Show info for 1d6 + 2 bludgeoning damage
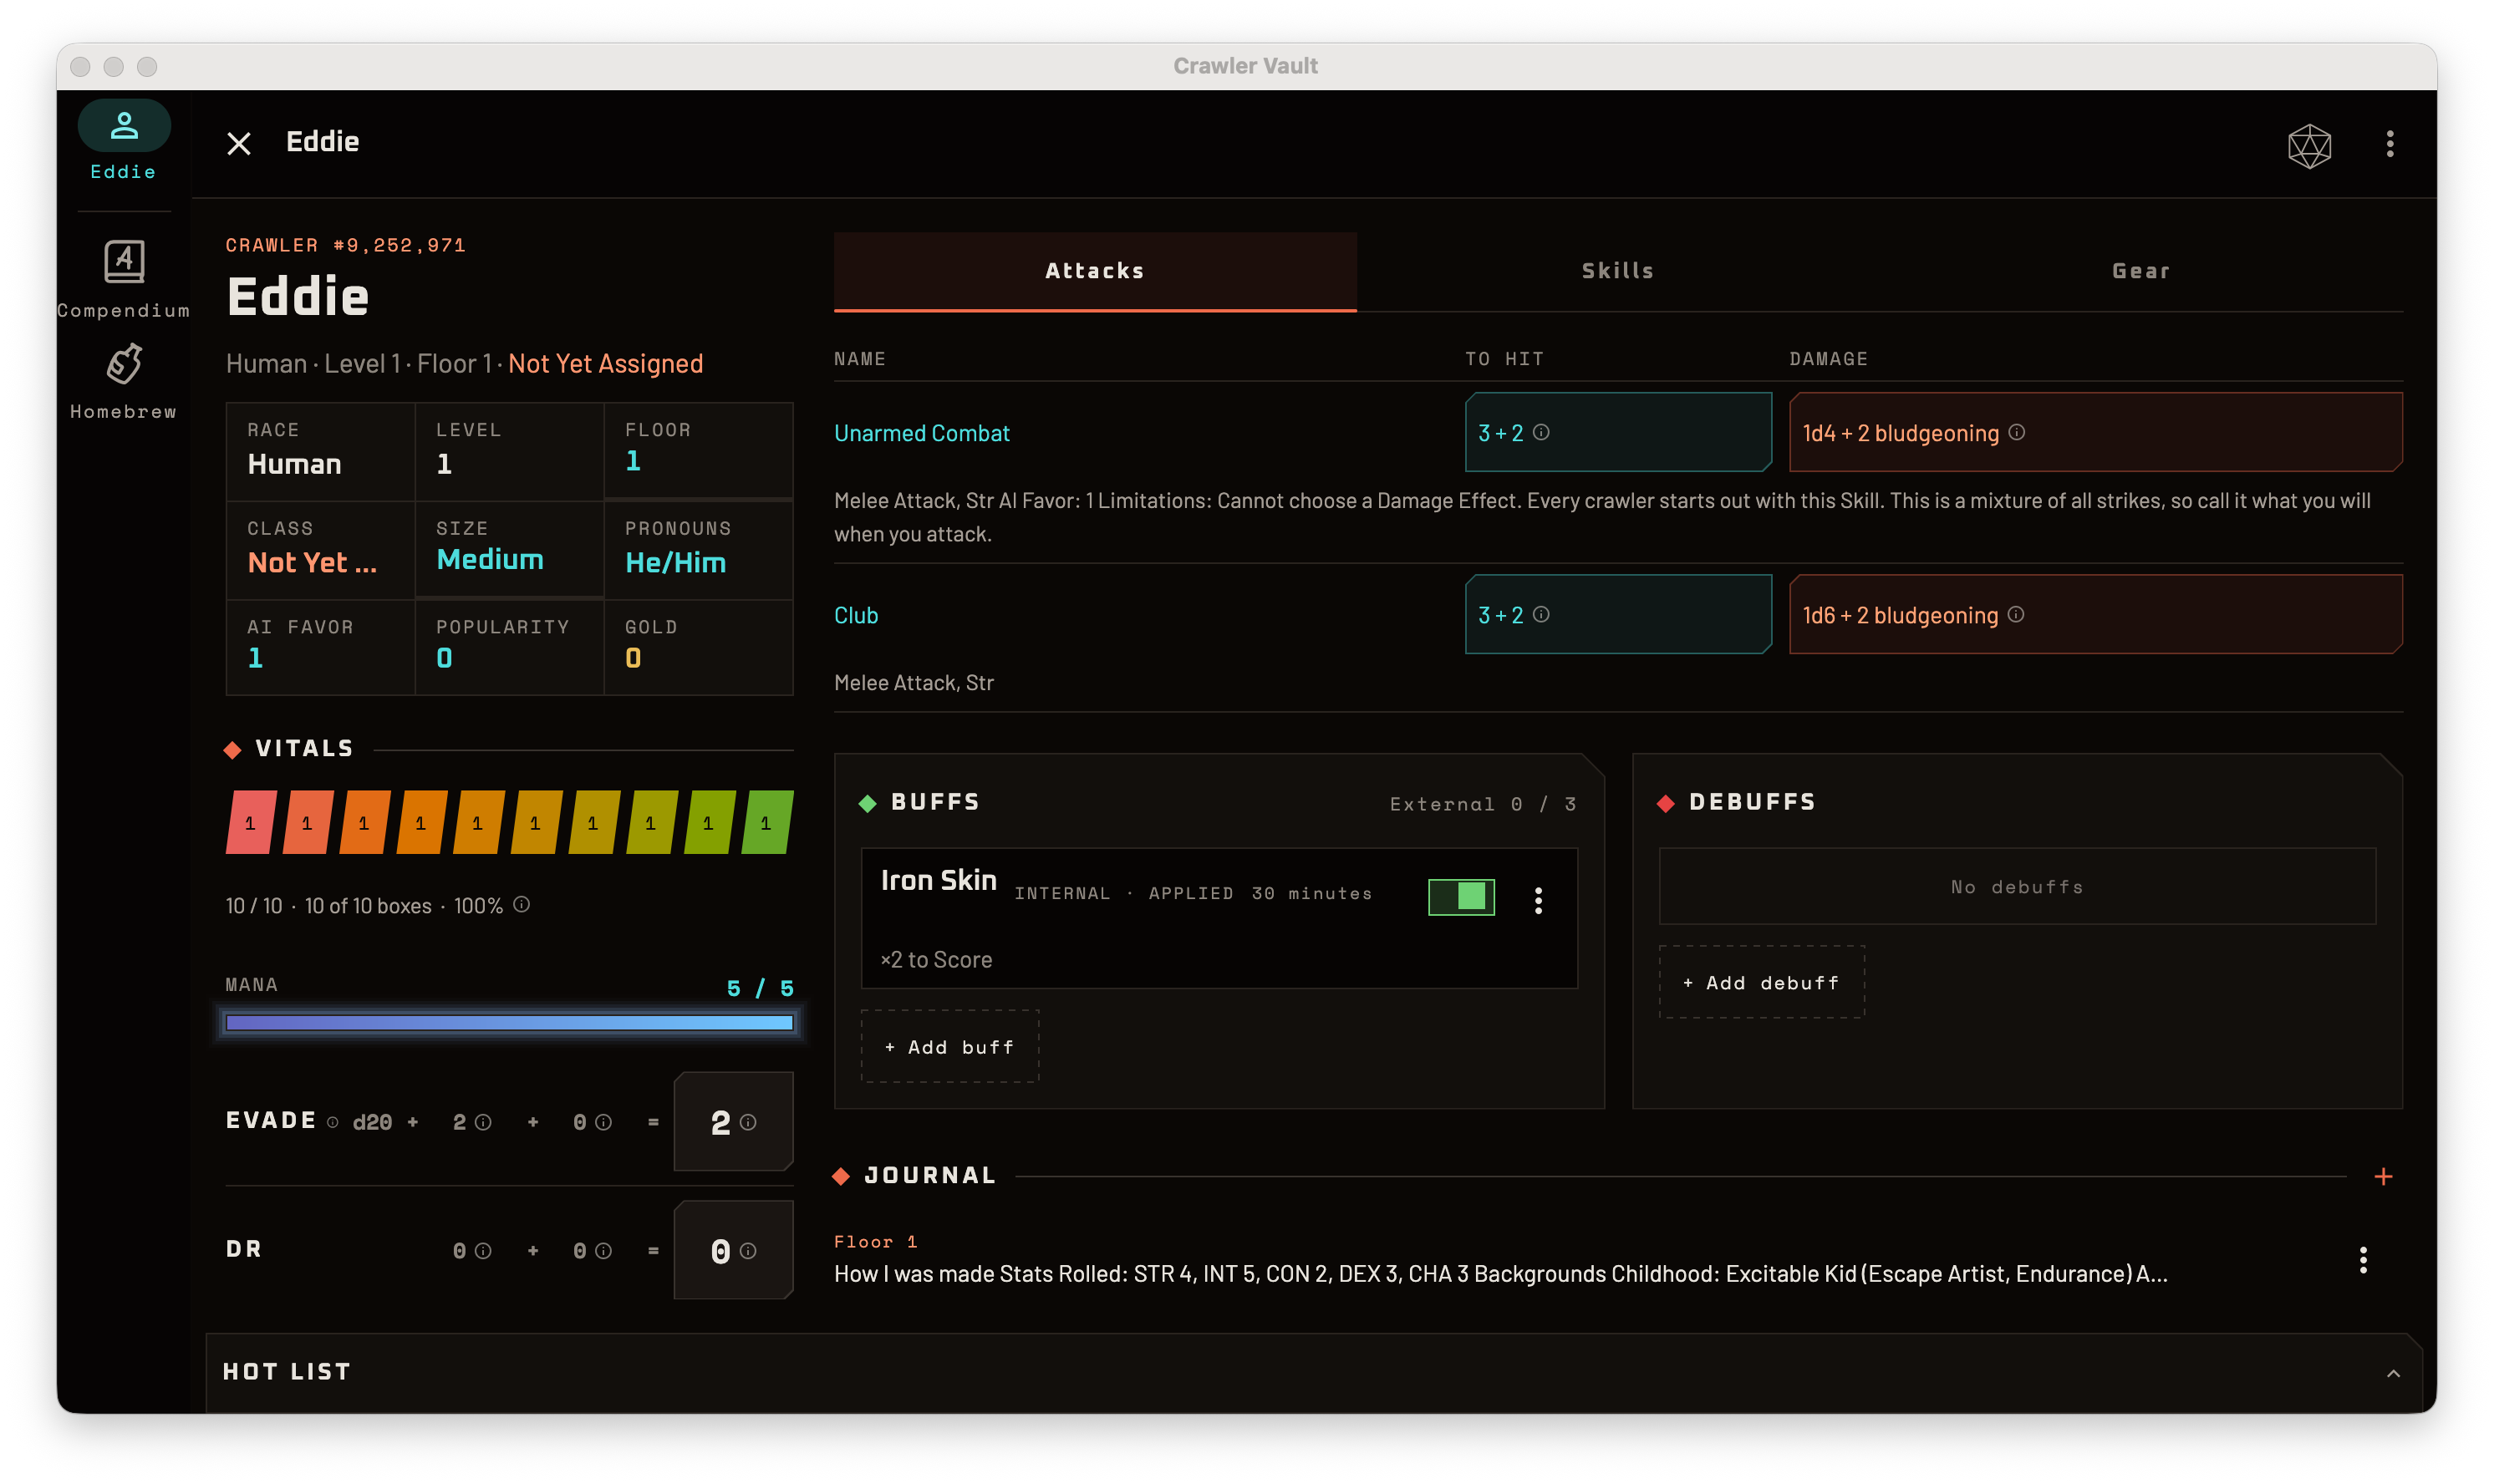The width and height of the screenshot is (2494, 1484). (x=2015, y=614)
